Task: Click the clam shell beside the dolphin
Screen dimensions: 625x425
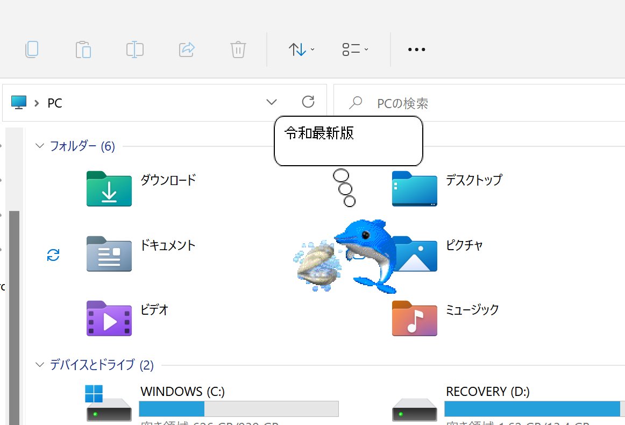Action: click(317, 266)
